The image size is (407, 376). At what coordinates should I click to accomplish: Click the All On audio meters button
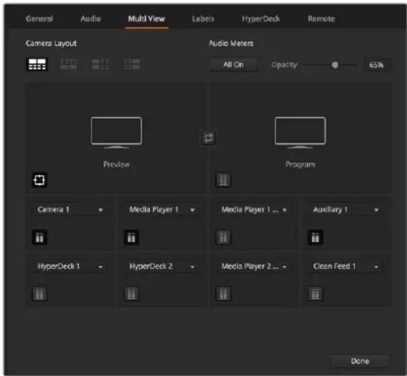[233, 65]
